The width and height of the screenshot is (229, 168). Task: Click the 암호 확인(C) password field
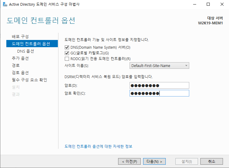[x=159, y=93]
